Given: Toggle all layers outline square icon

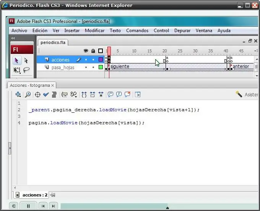Looking at the screenshot, I should [101, 51].
